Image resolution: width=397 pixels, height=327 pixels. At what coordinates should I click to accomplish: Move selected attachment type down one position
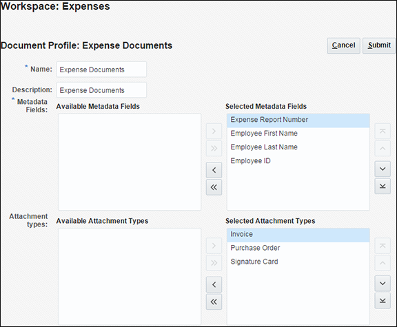383,284
